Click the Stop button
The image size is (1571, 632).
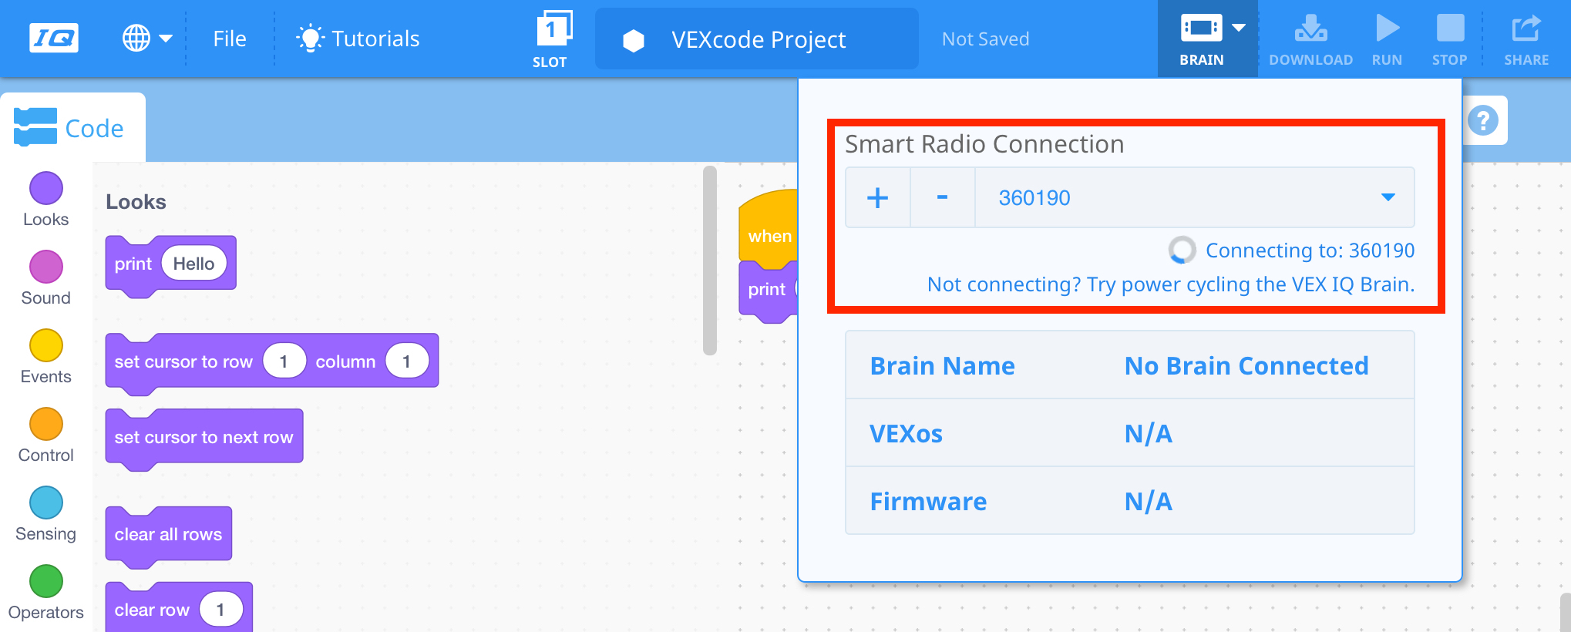1449,39
